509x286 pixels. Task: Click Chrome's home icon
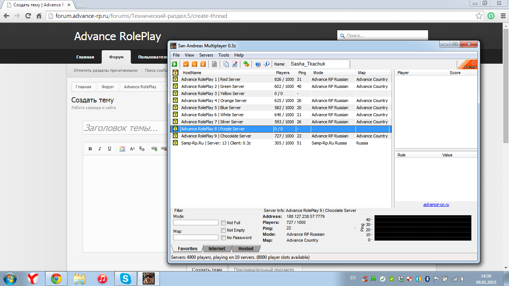click(39, 16)
